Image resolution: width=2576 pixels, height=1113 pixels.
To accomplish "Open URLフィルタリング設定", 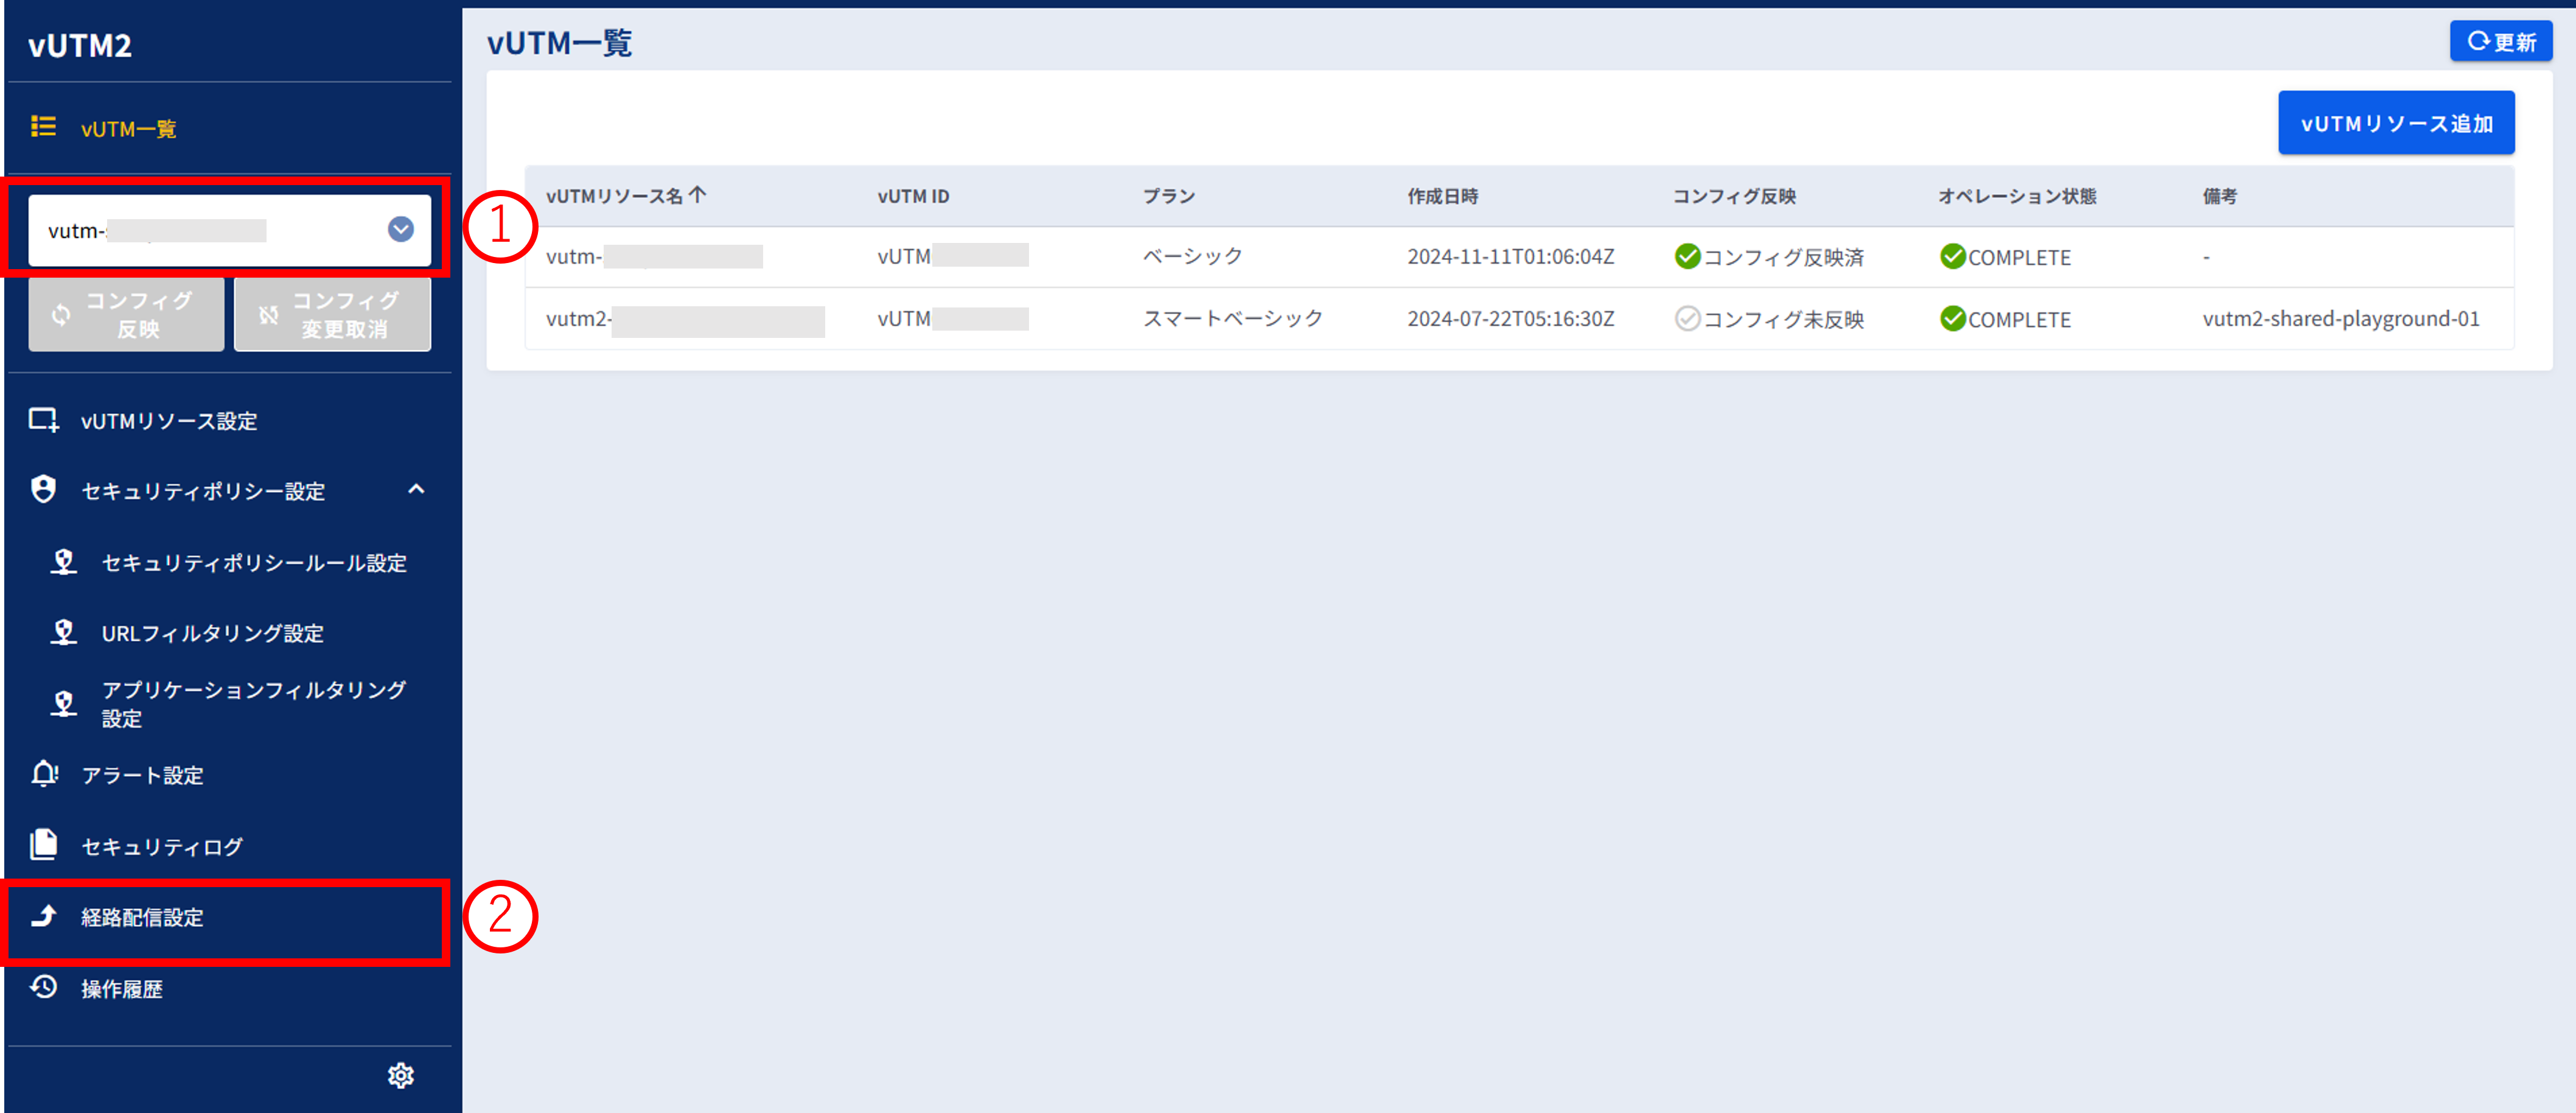I will pos(212,633).
